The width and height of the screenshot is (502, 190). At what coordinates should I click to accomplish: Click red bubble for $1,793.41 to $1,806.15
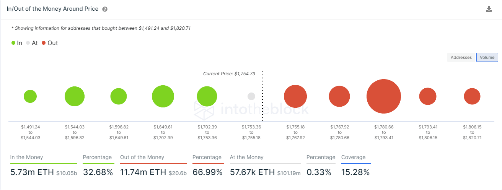(428, 96)
